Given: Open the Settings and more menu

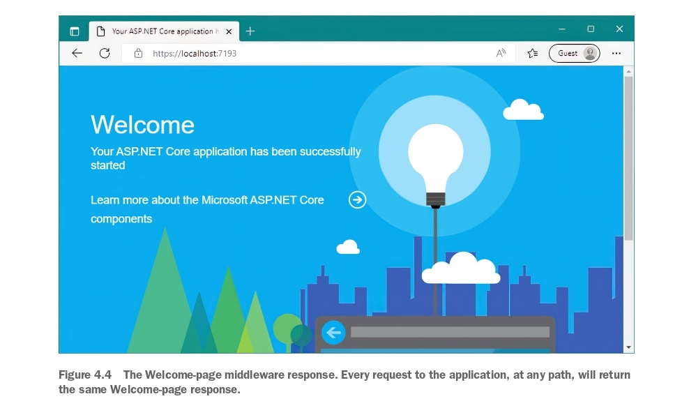Looking at the screenshot, I should point(616,53).
